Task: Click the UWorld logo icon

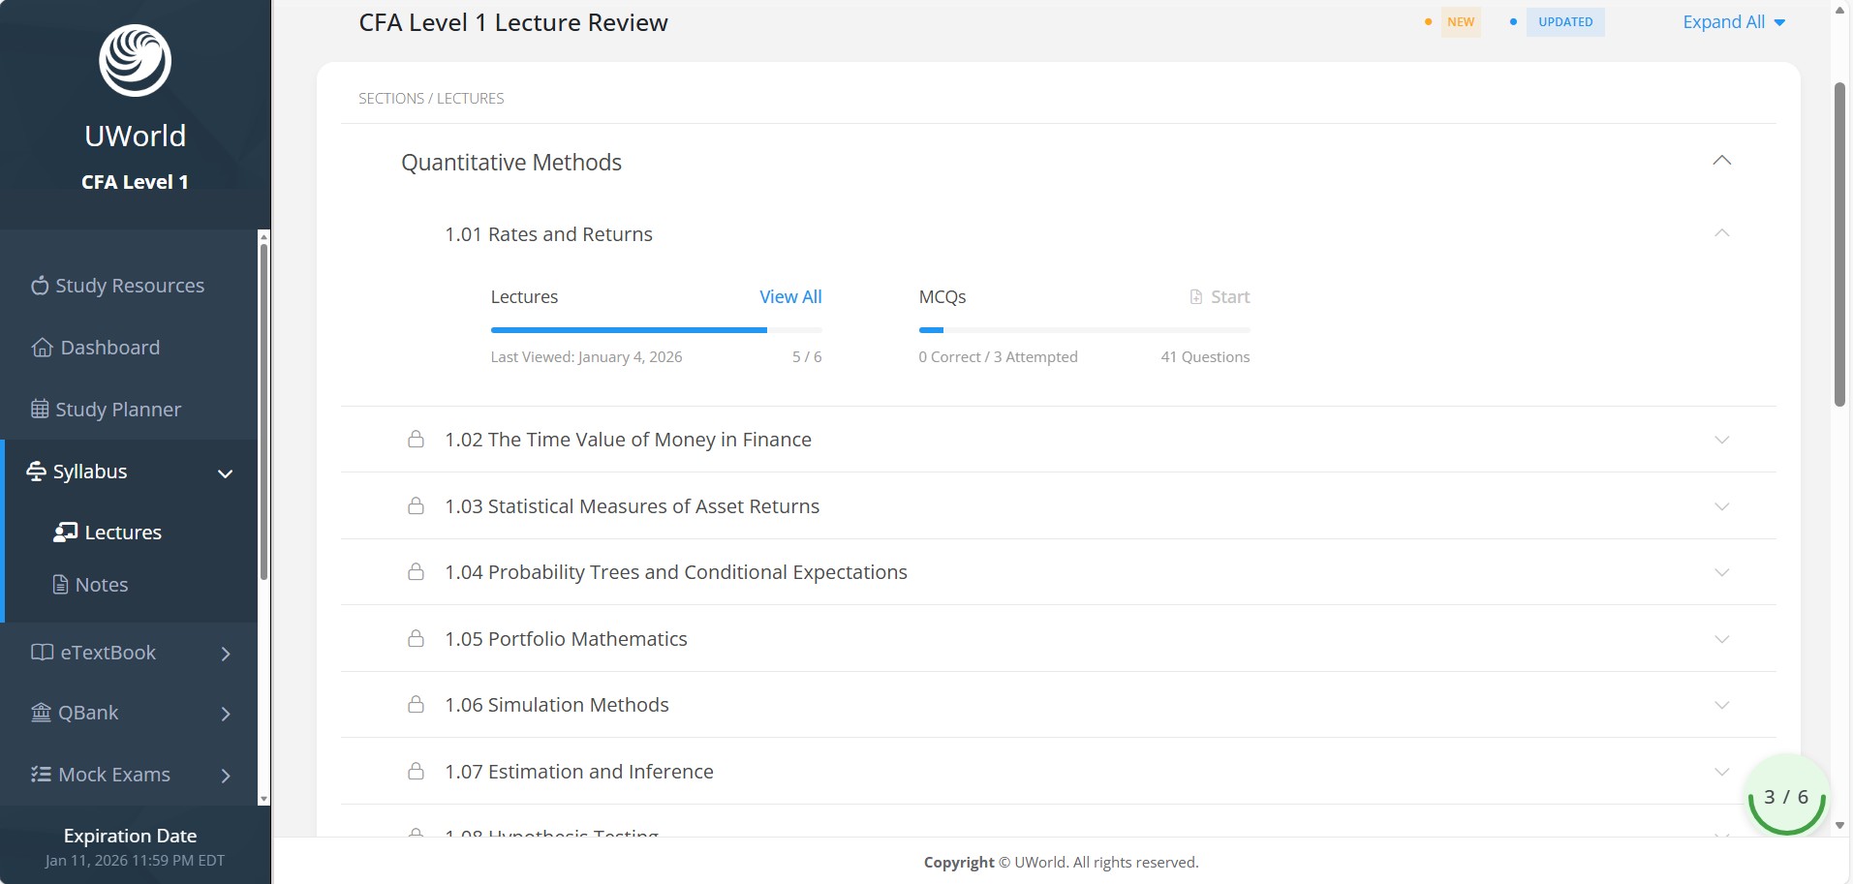Action: (x=135, y=60)
